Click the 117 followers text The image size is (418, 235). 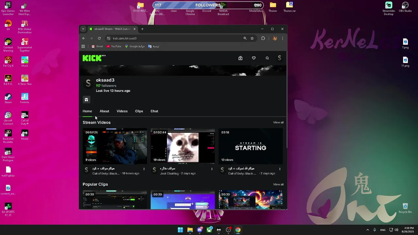[106, 86]
